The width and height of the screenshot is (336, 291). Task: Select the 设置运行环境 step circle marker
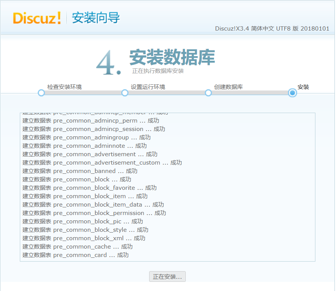(125, 93)
